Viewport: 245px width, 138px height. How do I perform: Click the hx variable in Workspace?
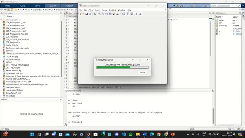219,31
